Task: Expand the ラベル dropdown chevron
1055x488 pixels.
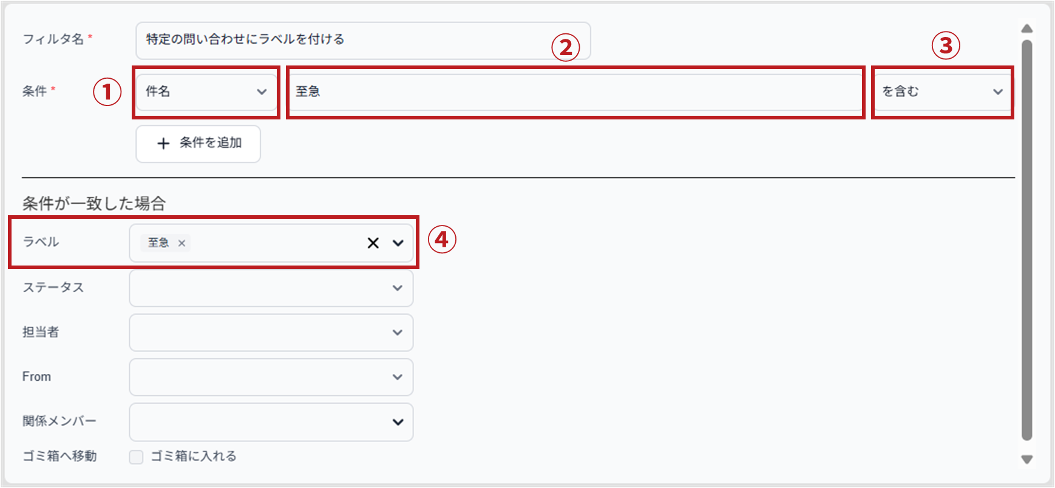Action: pyautogui.click(x=398, y=243)
